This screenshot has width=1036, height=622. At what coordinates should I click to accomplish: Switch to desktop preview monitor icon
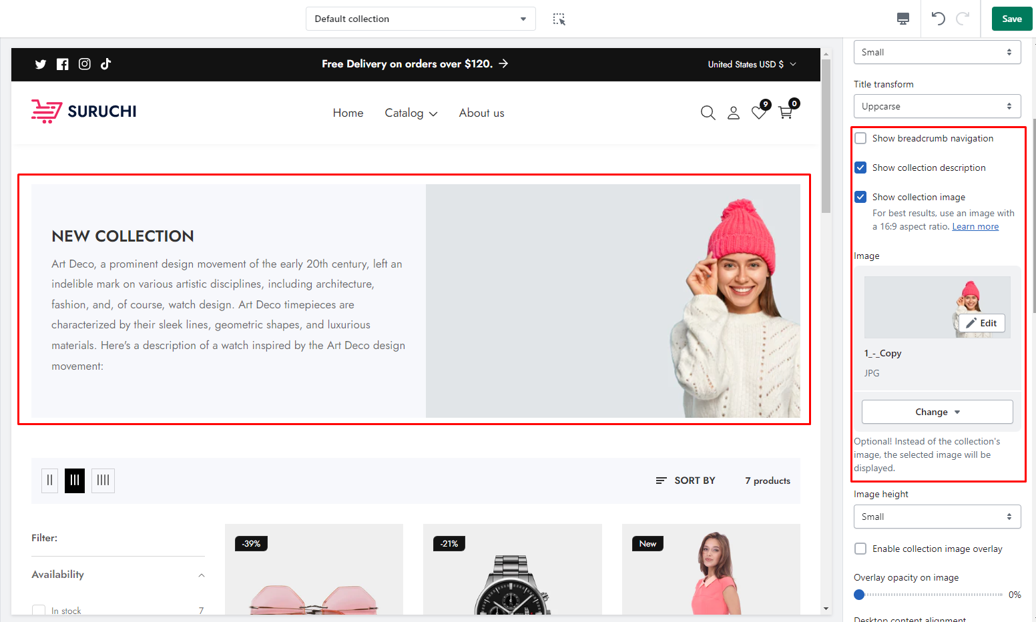coord(903,19)
